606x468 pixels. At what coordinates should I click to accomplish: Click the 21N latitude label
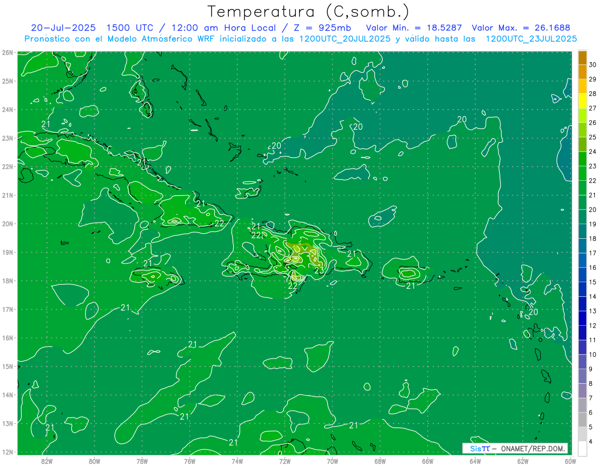pos(7,195)
